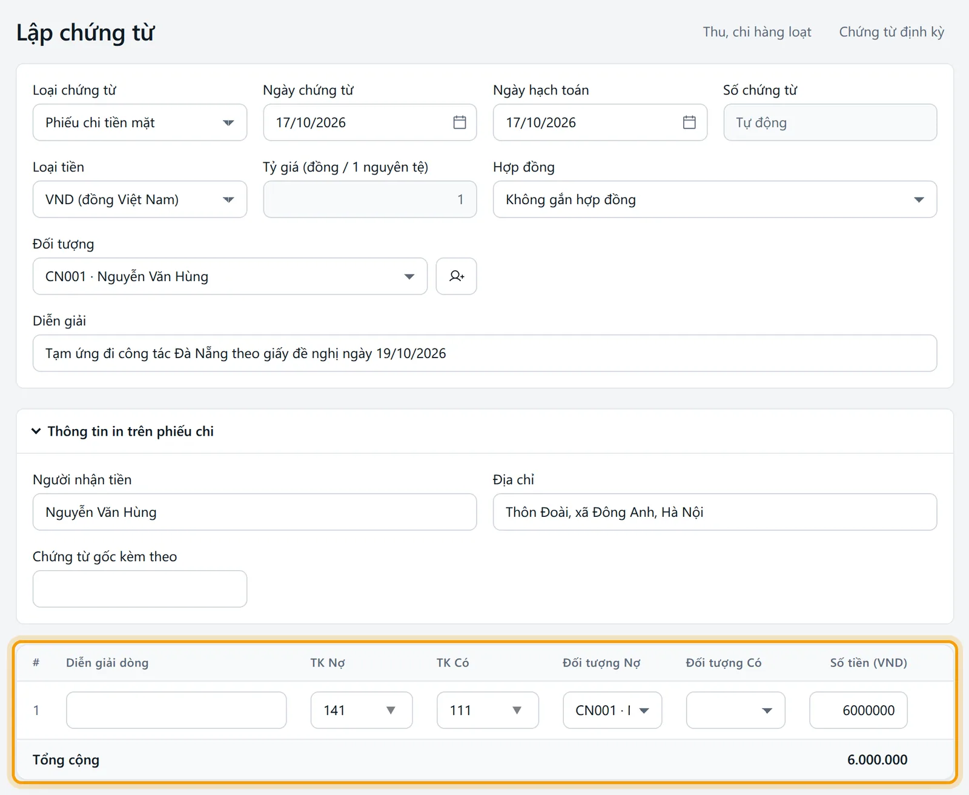
Task: Open empty Đối tượng Có dropdown
Action: click(x=736, y=710)
